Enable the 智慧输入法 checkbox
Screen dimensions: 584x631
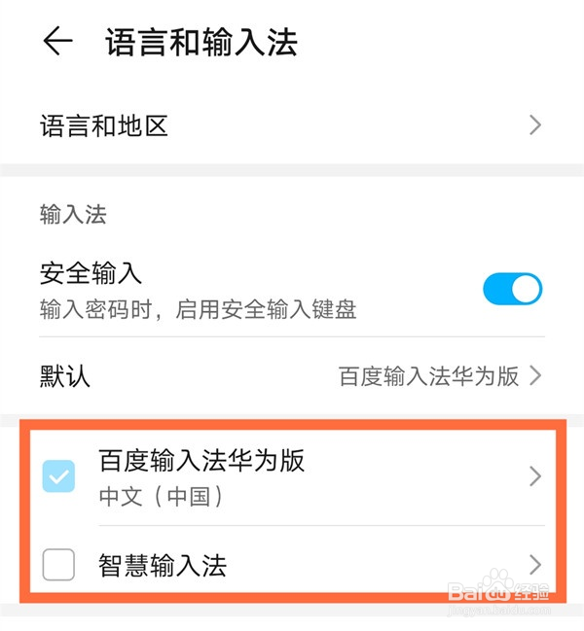tap(58, 565)
